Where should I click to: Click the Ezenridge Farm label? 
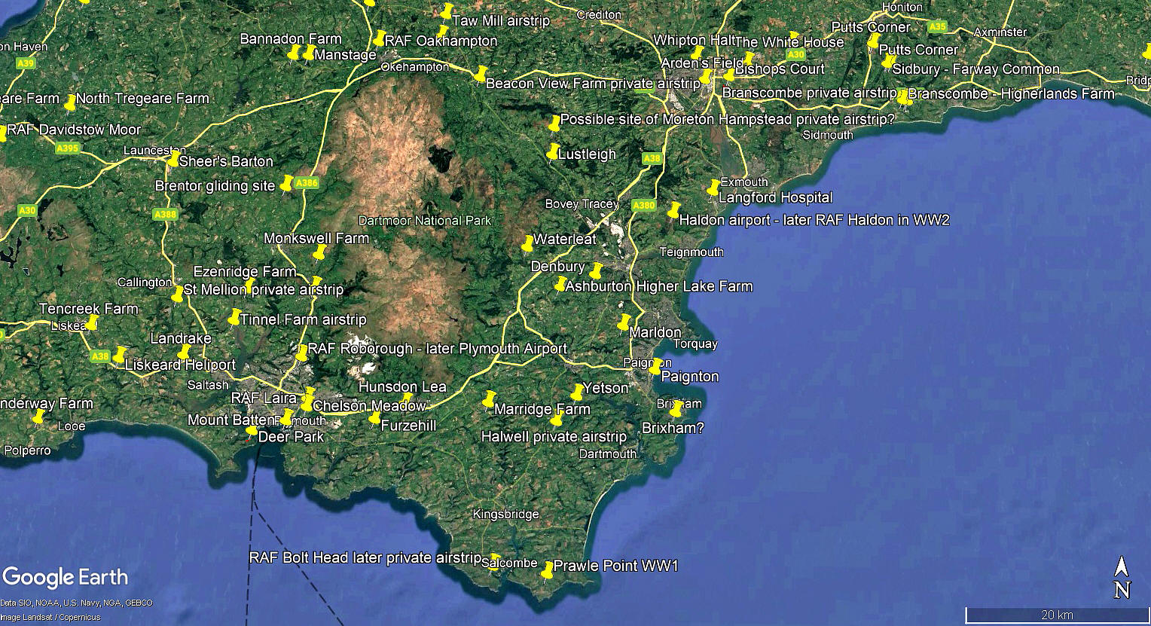coord(245,271)
